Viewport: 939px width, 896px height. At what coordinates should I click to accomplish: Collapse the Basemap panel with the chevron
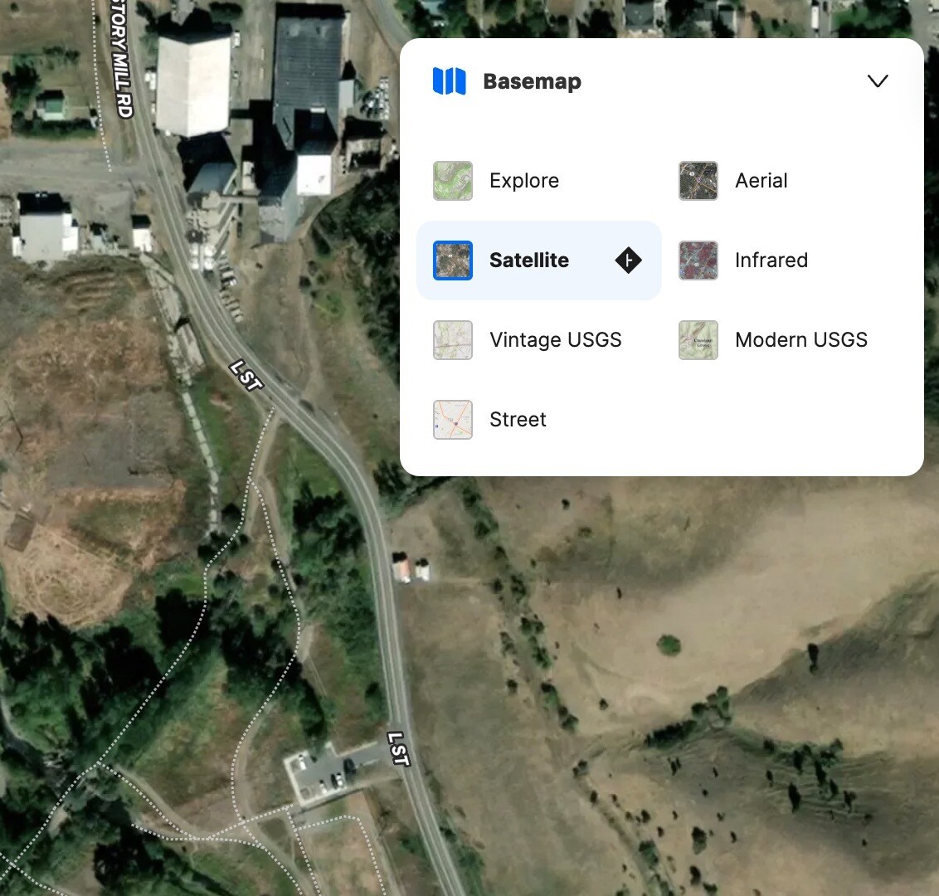click(877, 80)
